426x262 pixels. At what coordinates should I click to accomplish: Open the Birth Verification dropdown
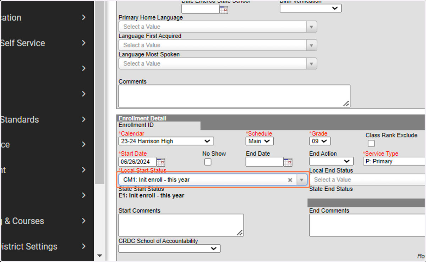tap(311, 8)
